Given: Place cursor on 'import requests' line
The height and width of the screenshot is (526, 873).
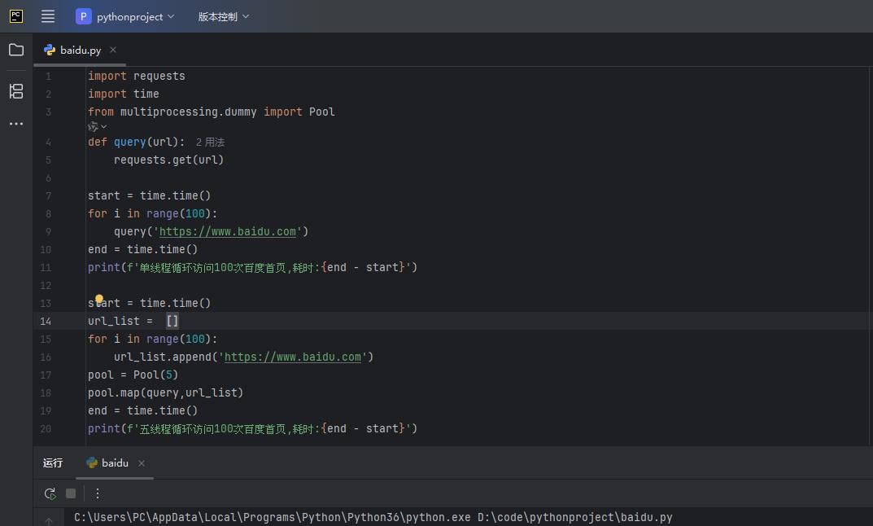Looking at the screenshot, I should 137,76.
